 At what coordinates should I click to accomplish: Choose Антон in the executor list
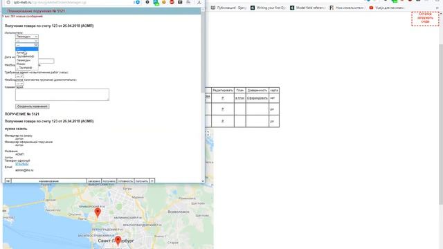(27, 53)
